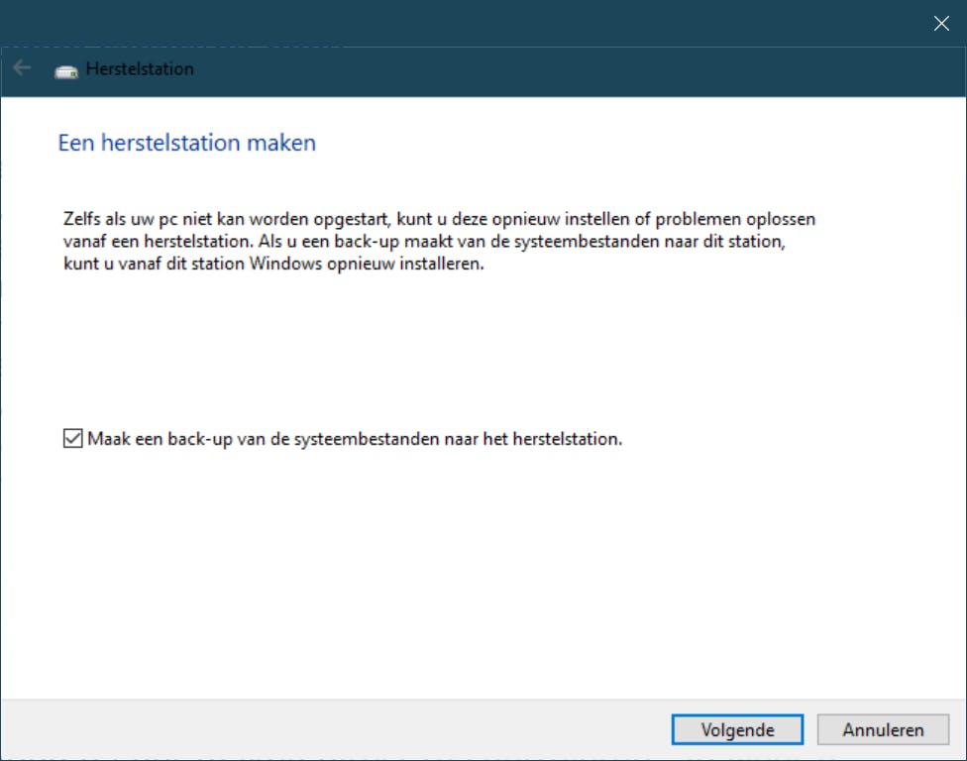Screen dimensions: 967x761
Task: Close the dialog with the X button
Action: [940, 23]
